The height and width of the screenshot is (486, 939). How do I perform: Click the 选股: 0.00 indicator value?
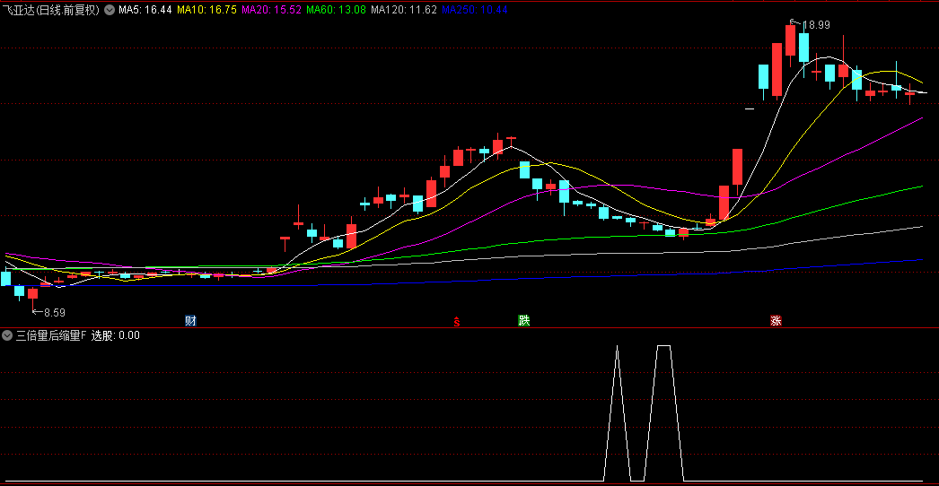116,335
